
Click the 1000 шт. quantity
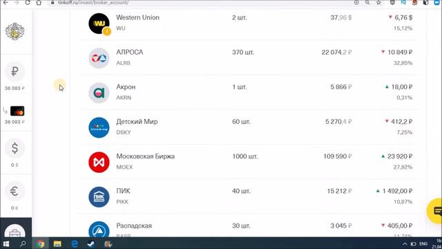(245, 156)
